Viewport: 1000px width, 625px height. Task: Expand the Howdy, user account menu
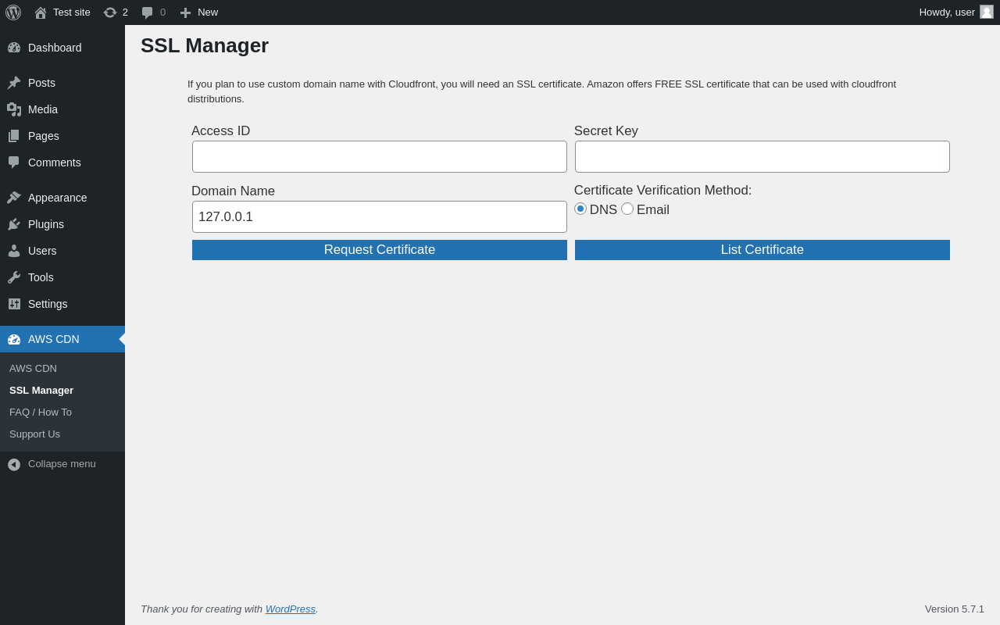click(947, 12)
